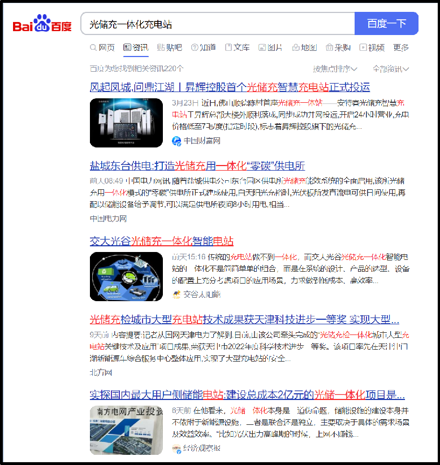The height and width of the screenshot is (465, 440).
Task: Open the 实探国内最大用户侧储能电站 headline
Action: (247, 395)
